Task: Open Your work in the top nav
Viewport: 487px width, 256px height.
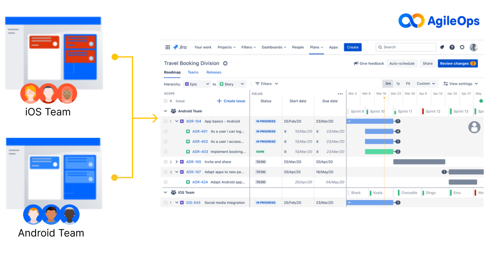Action: click(x=203, y=48)
